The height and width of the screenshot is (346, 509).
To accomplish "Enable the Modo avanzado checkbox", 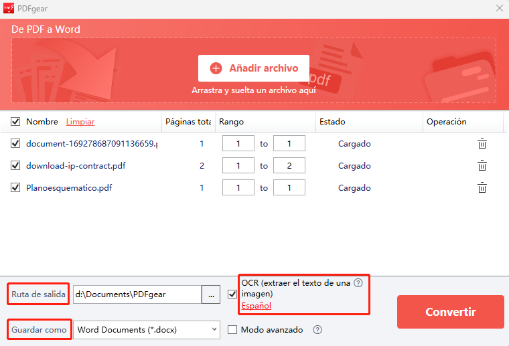I will coord(232,330).
